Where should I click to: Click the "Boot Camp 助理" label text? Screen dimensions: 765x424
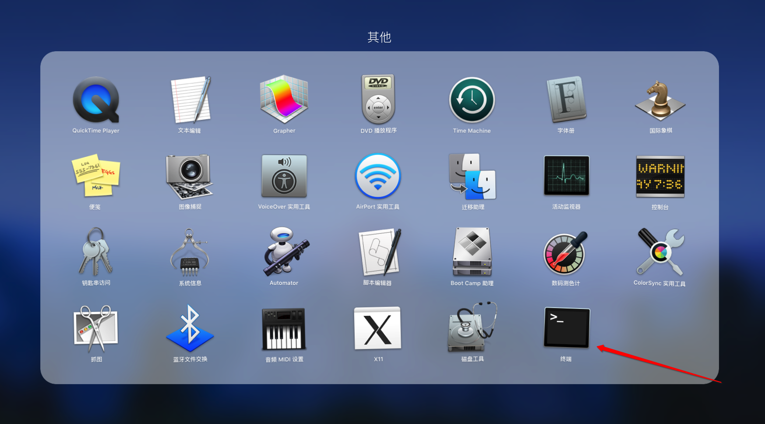(472, 283)
